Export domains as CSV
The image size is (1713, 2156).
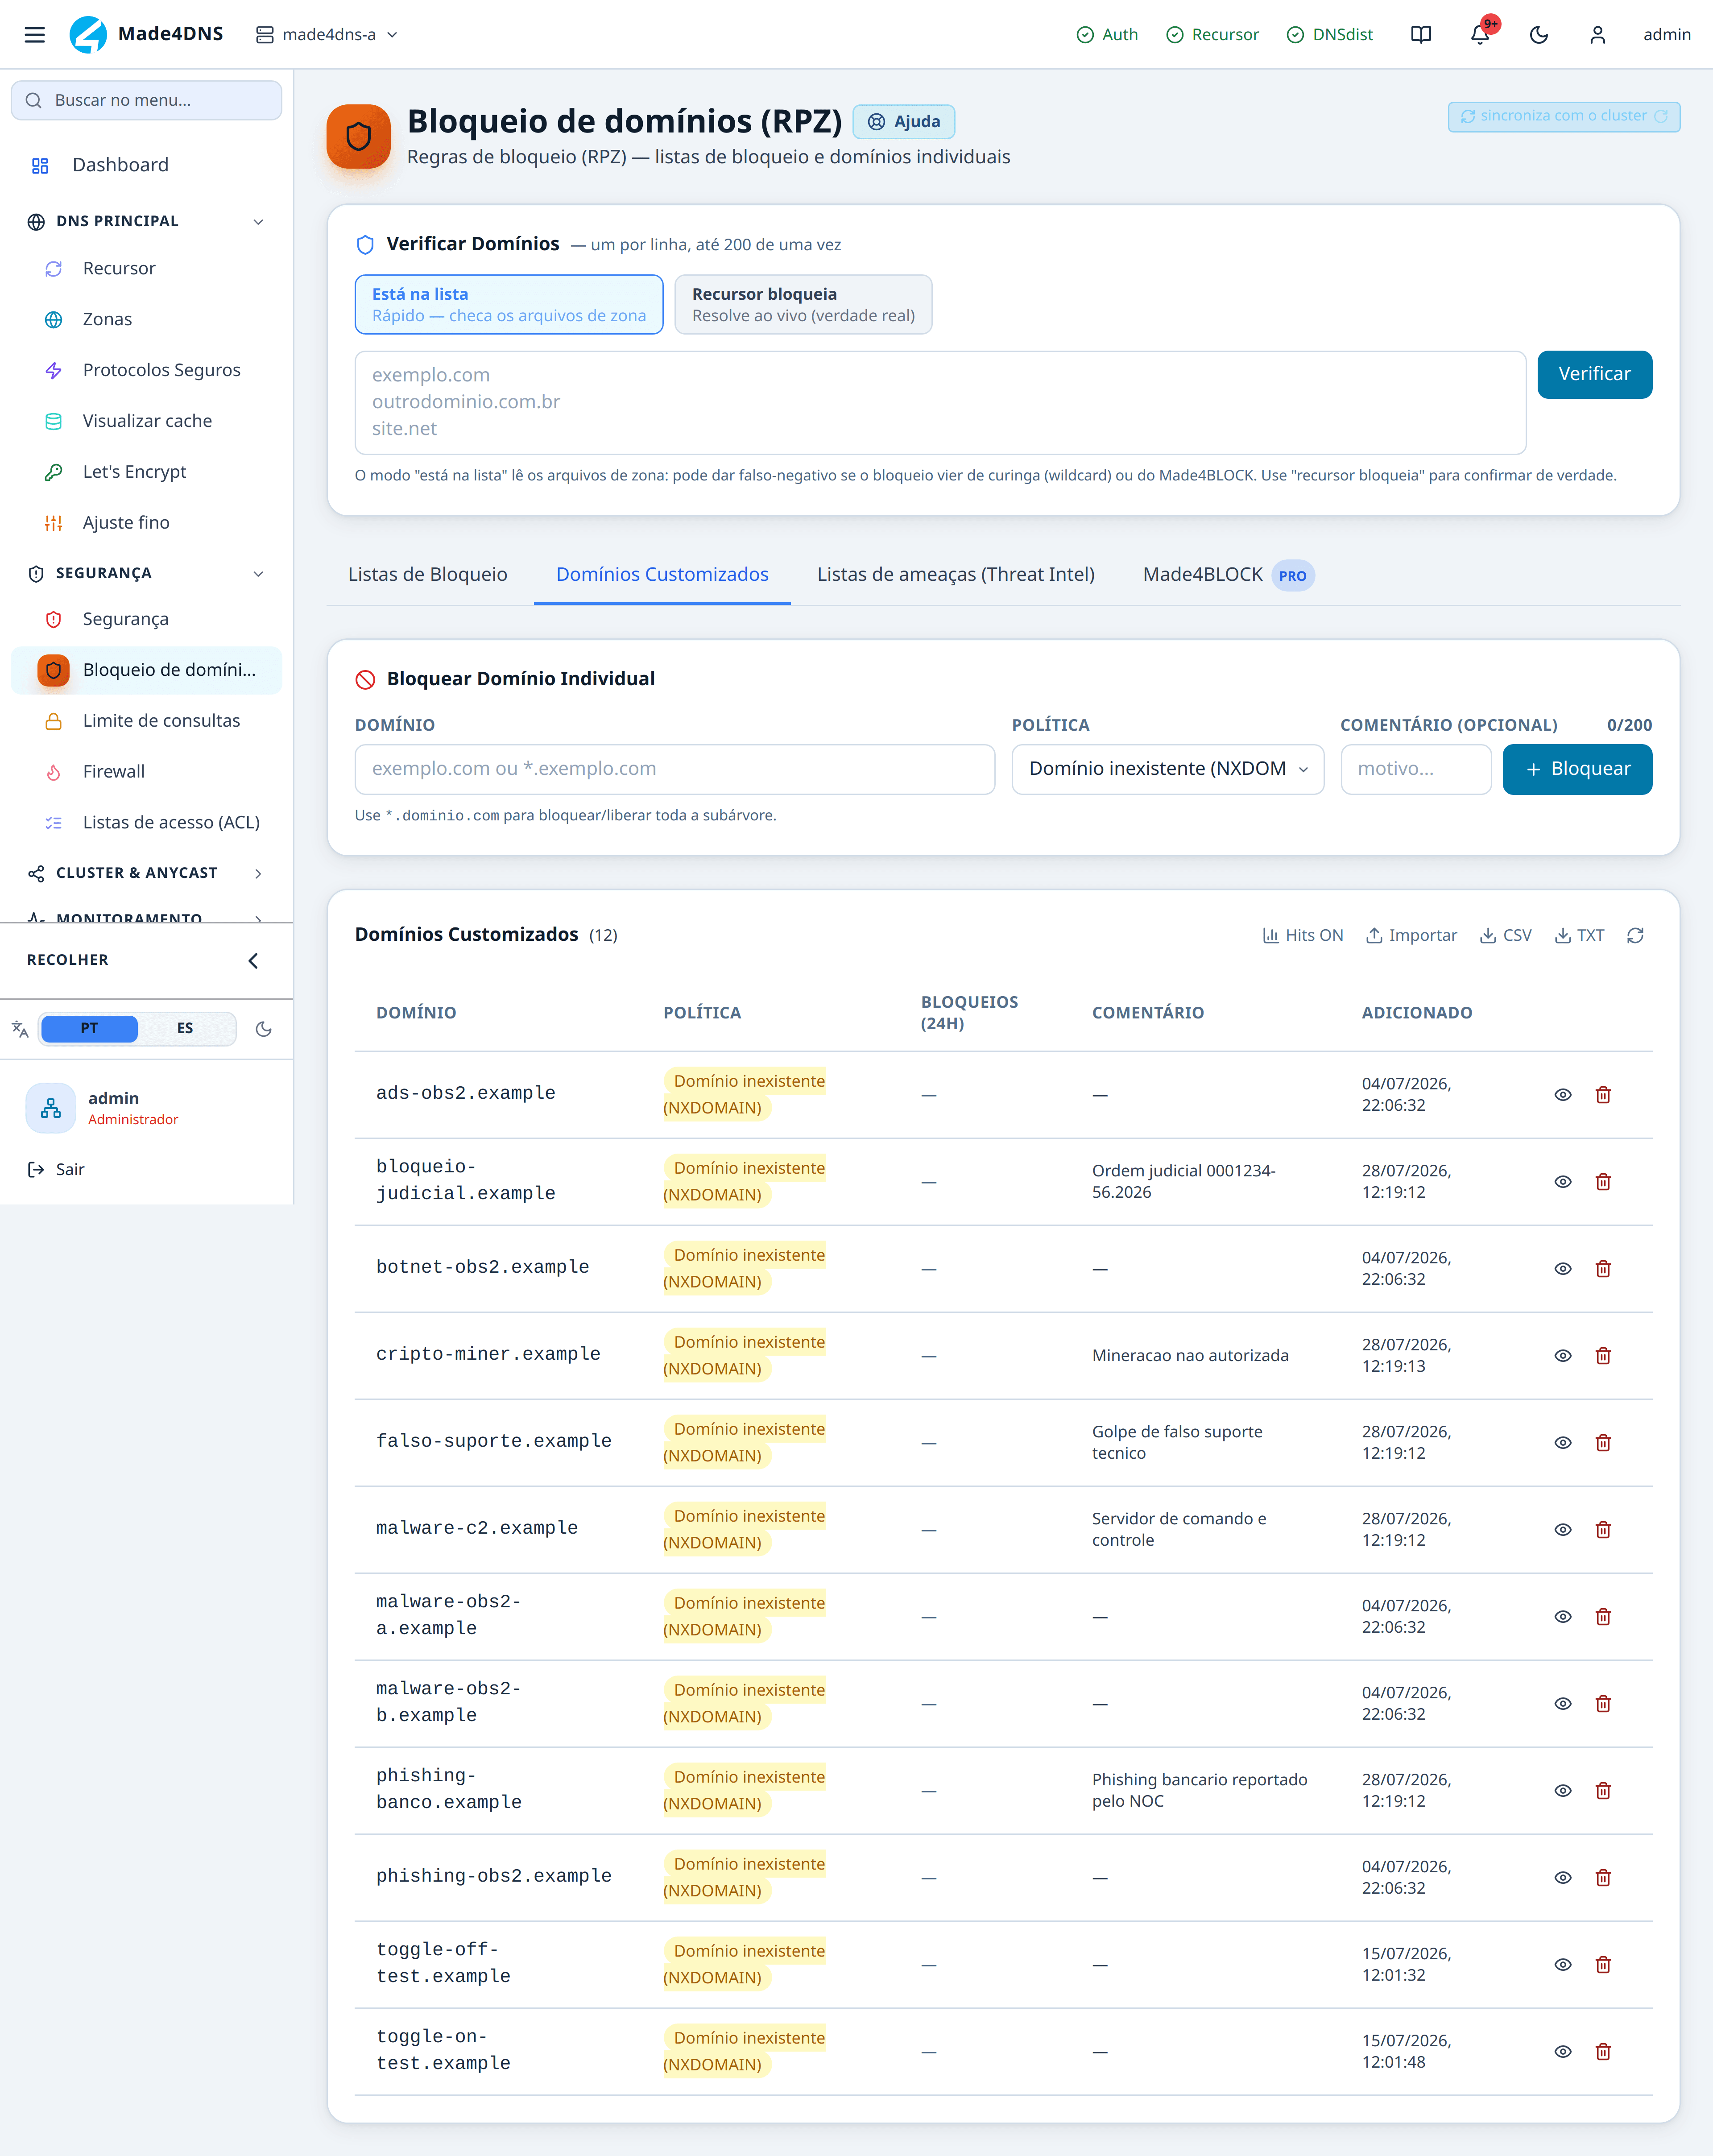pos(1505,935)
